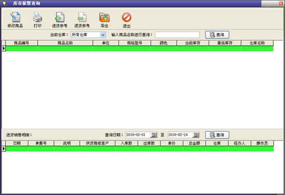Click the top 查询 button beside product name
Viewport: 285px width, 195px height.
pyautogui.click(x=217, y=35)
